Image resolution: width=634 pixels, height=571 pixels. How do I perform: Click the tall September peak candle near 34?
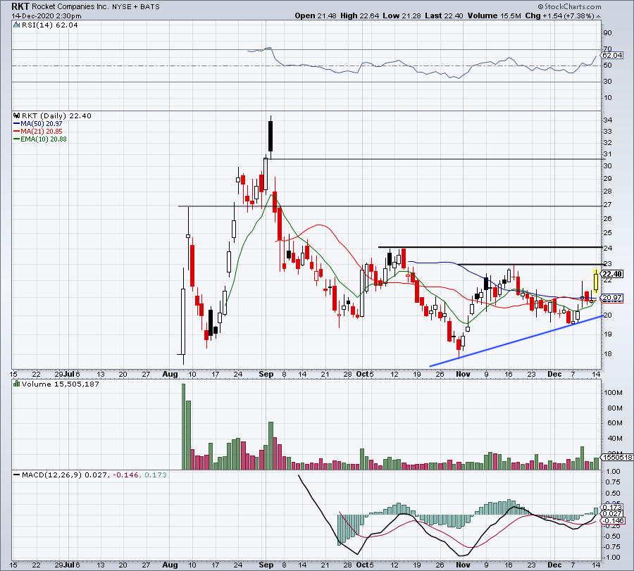pyautogui.click(x=271, y=137)
